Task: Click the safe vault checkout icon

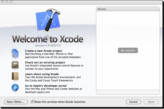Action: tap(15, 65)
